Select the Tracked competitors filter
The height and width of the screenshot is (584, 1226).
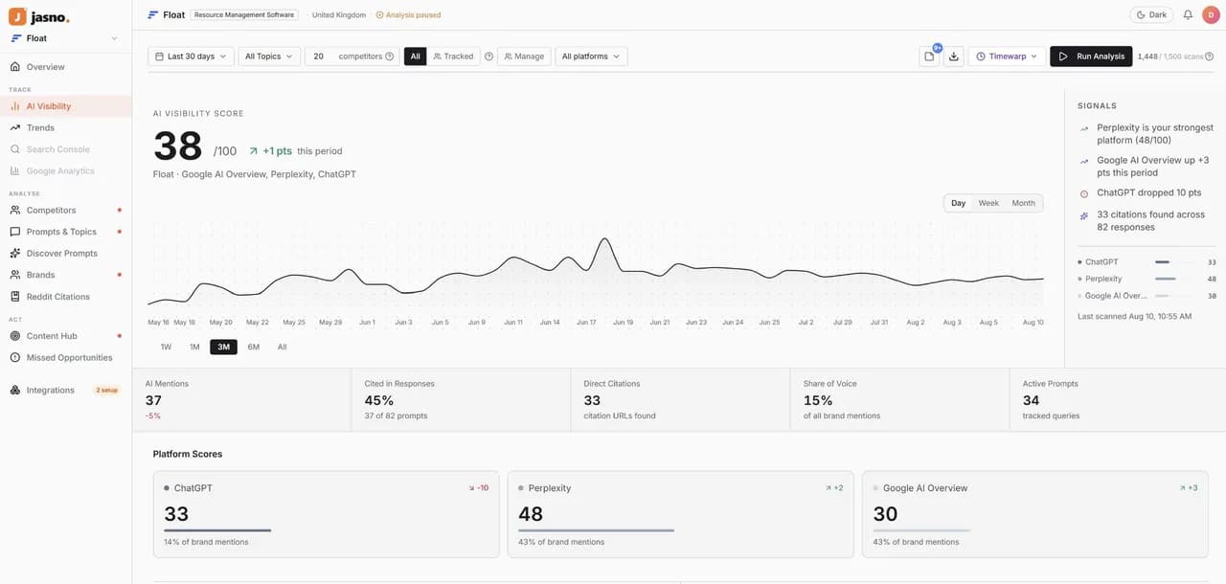(x=453, y=56)
